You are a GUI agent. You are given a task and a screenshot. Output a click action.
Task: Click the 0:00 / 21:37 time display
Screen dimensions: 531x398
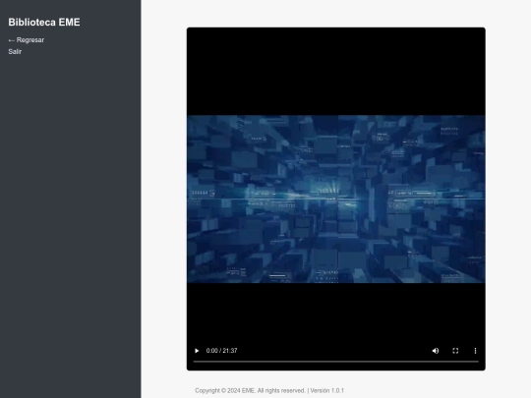[221, 351]
